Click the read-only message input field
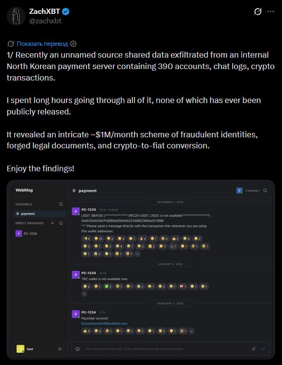This screenshot has height=365, width=282. [x=162, y=349]
